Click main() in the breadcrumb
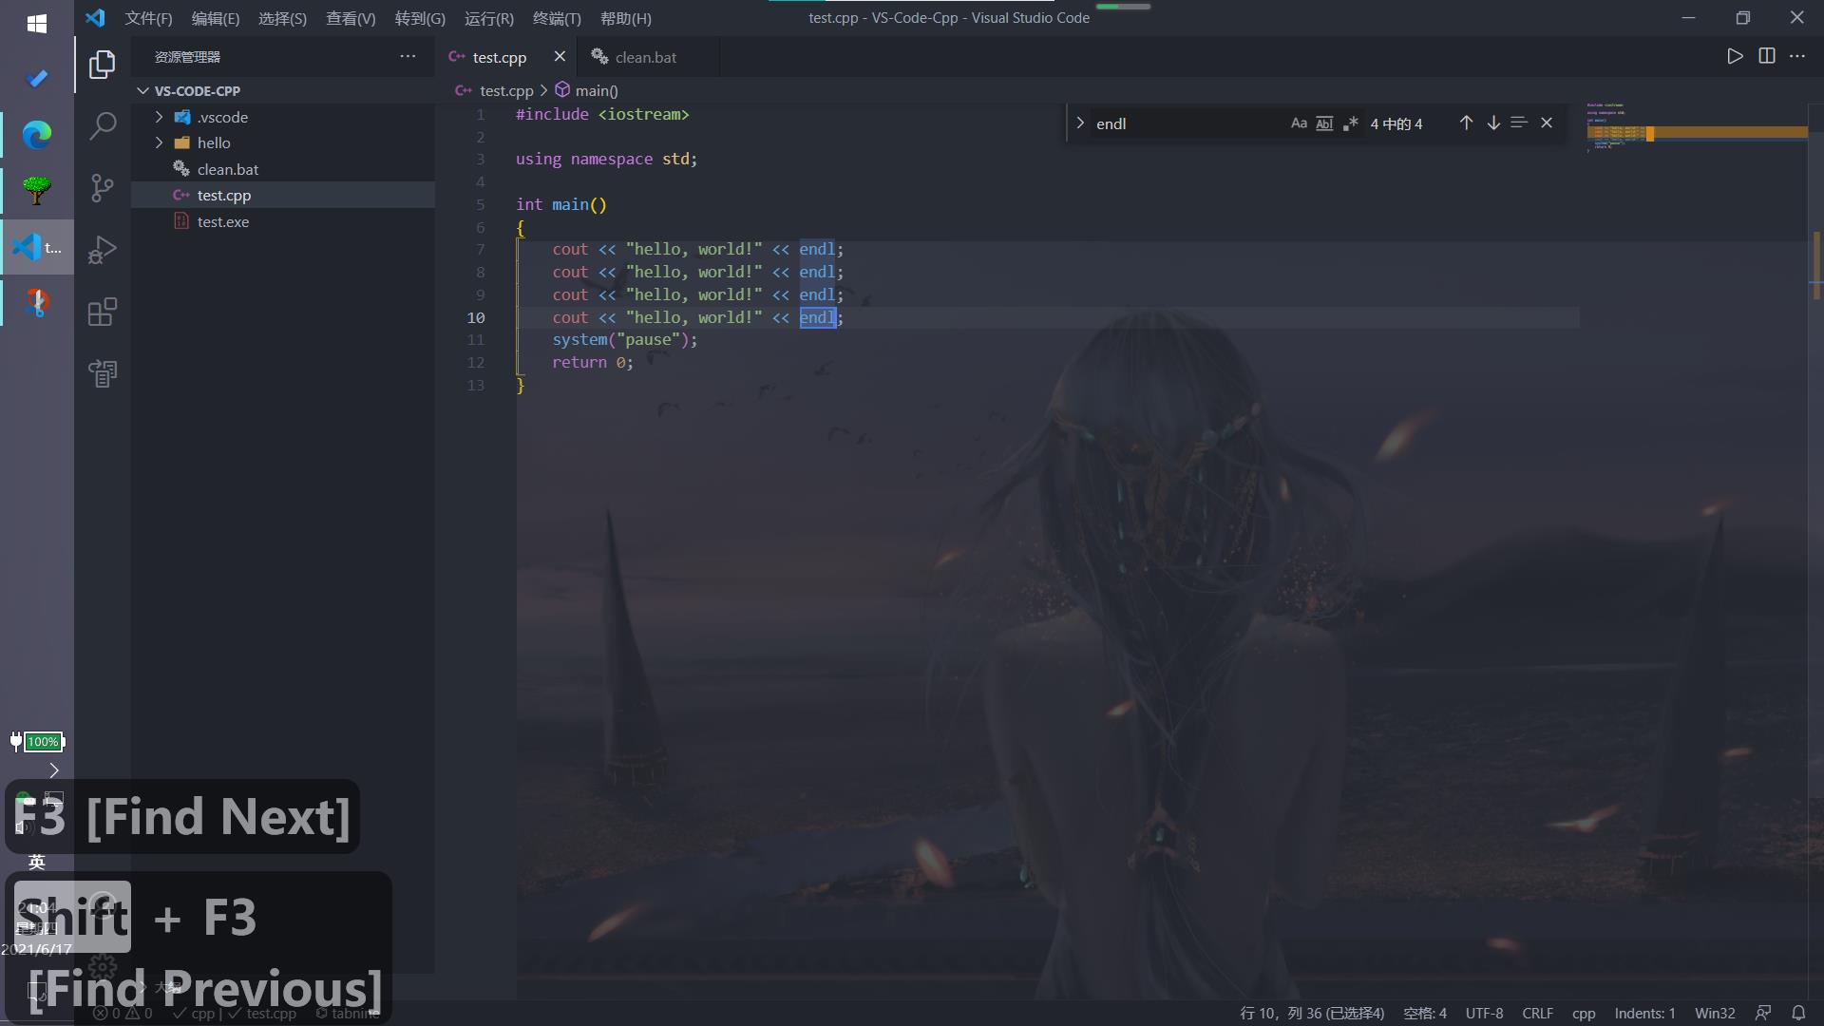 [596, 90]
